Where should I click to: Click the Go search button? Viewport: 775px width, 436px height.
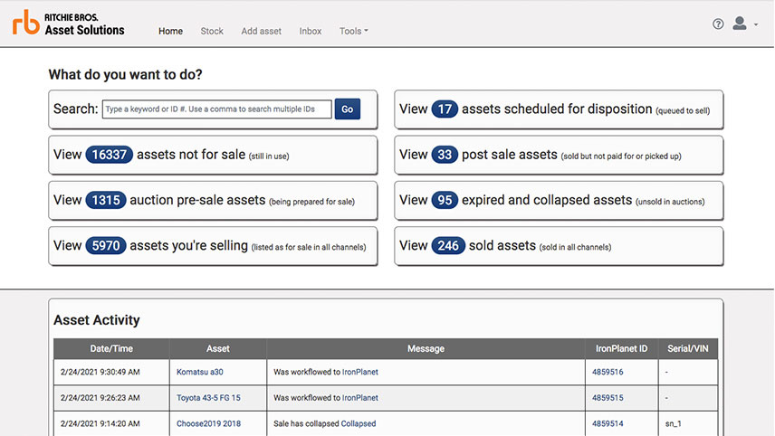[348, 109]
